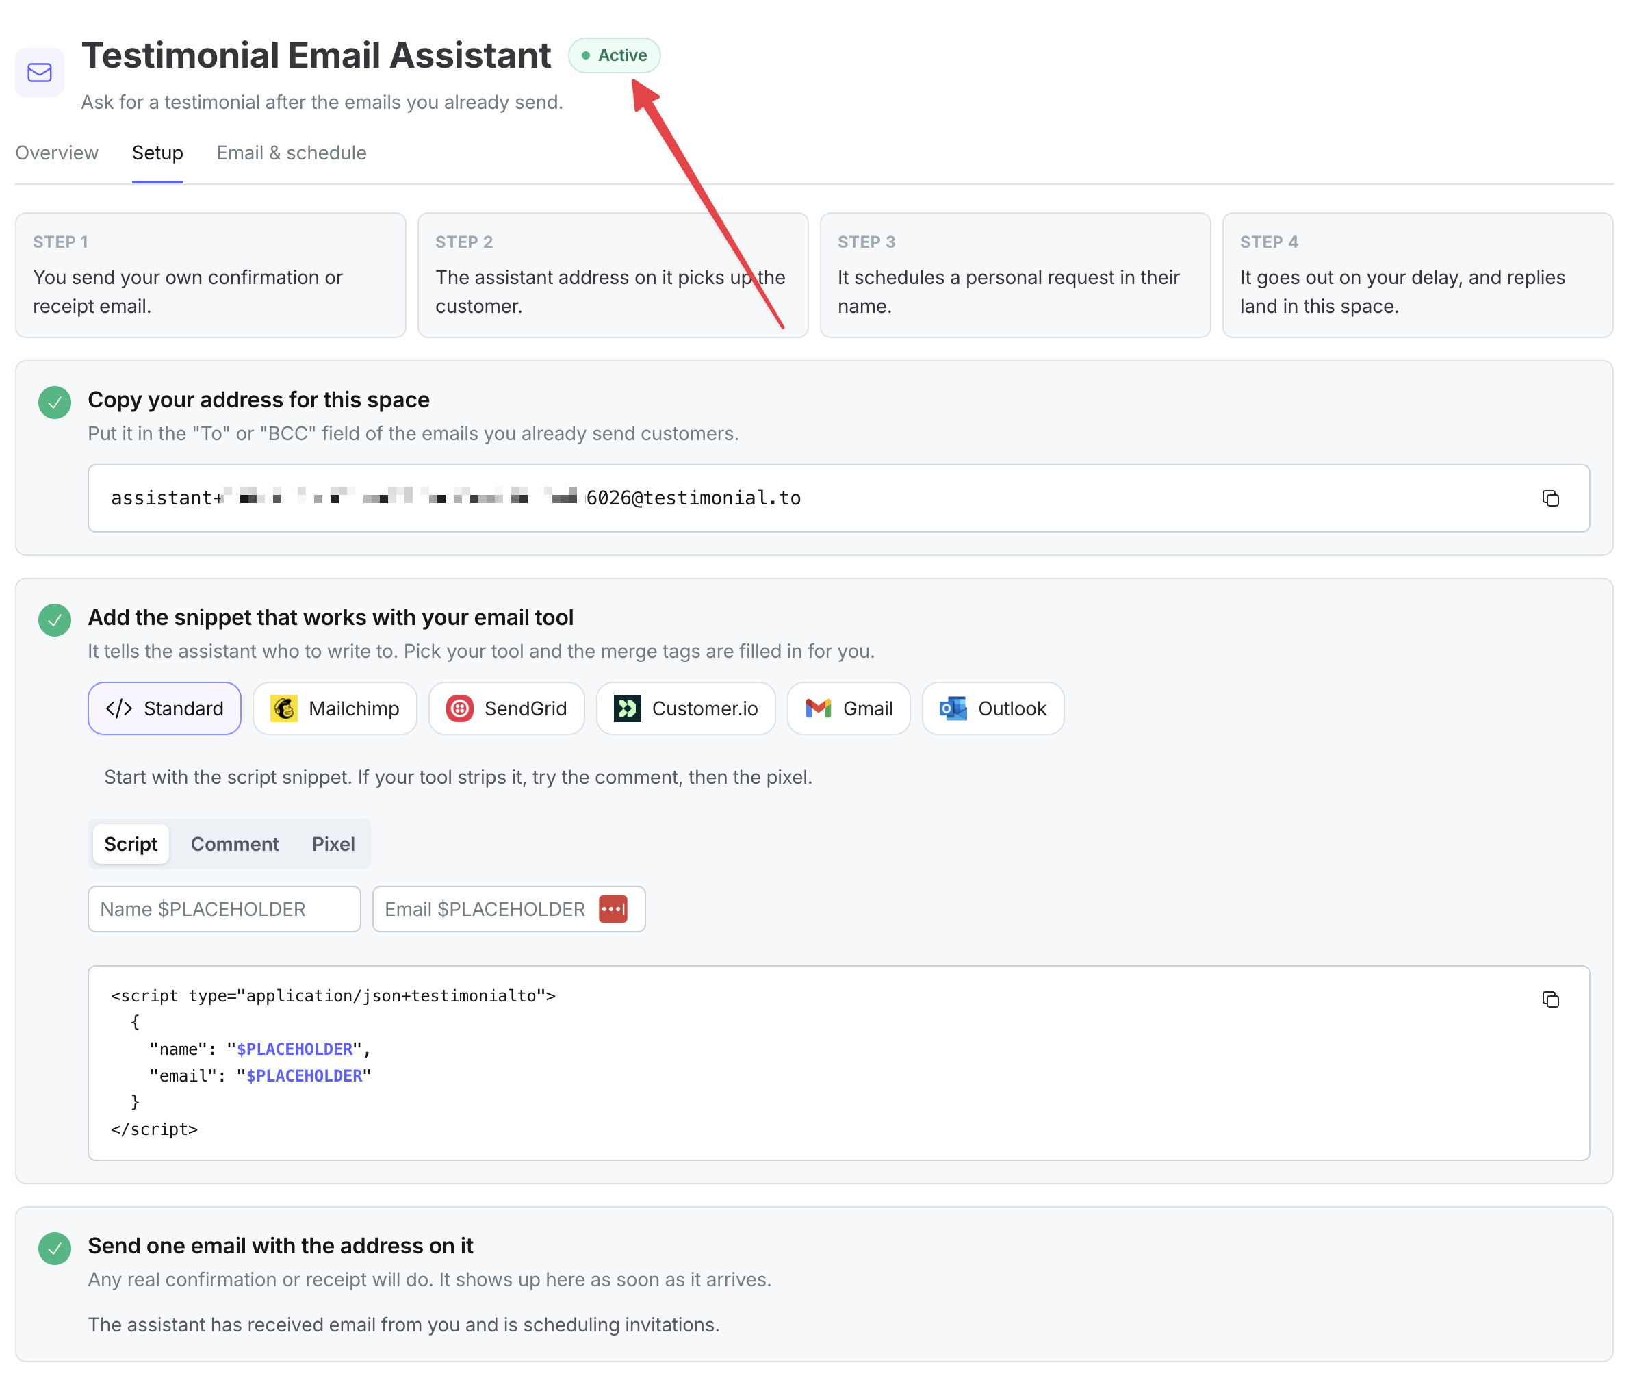Click the Email $PLACEHOLDER input field
The width and height of the screenshot is (1633, 1380).
[509, 909]
